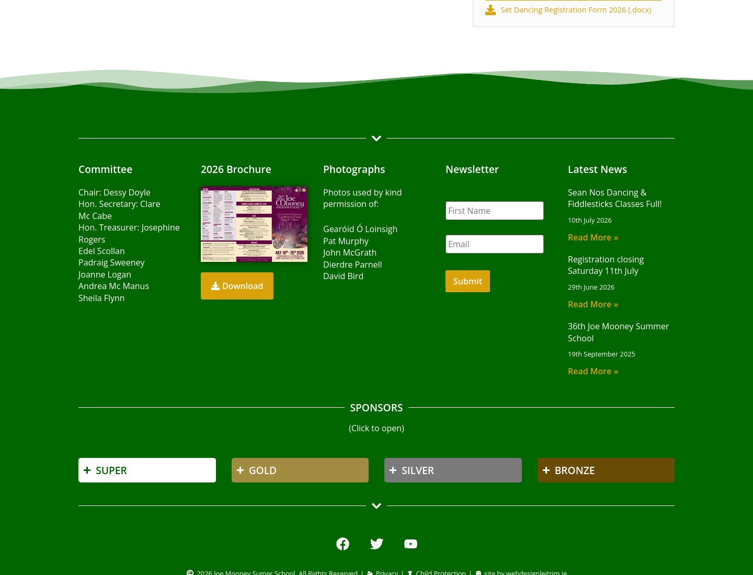
Task: Focus the Email newsletter field
Action: pyautogui.click(x=495, y=244)
